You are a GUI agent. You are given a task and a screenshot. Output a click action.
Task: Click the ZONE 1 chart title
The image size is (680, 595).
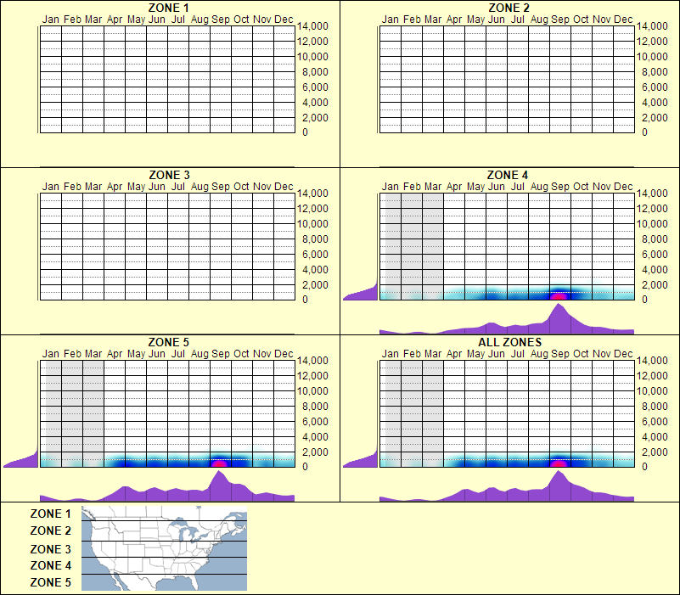click(168, 8)
